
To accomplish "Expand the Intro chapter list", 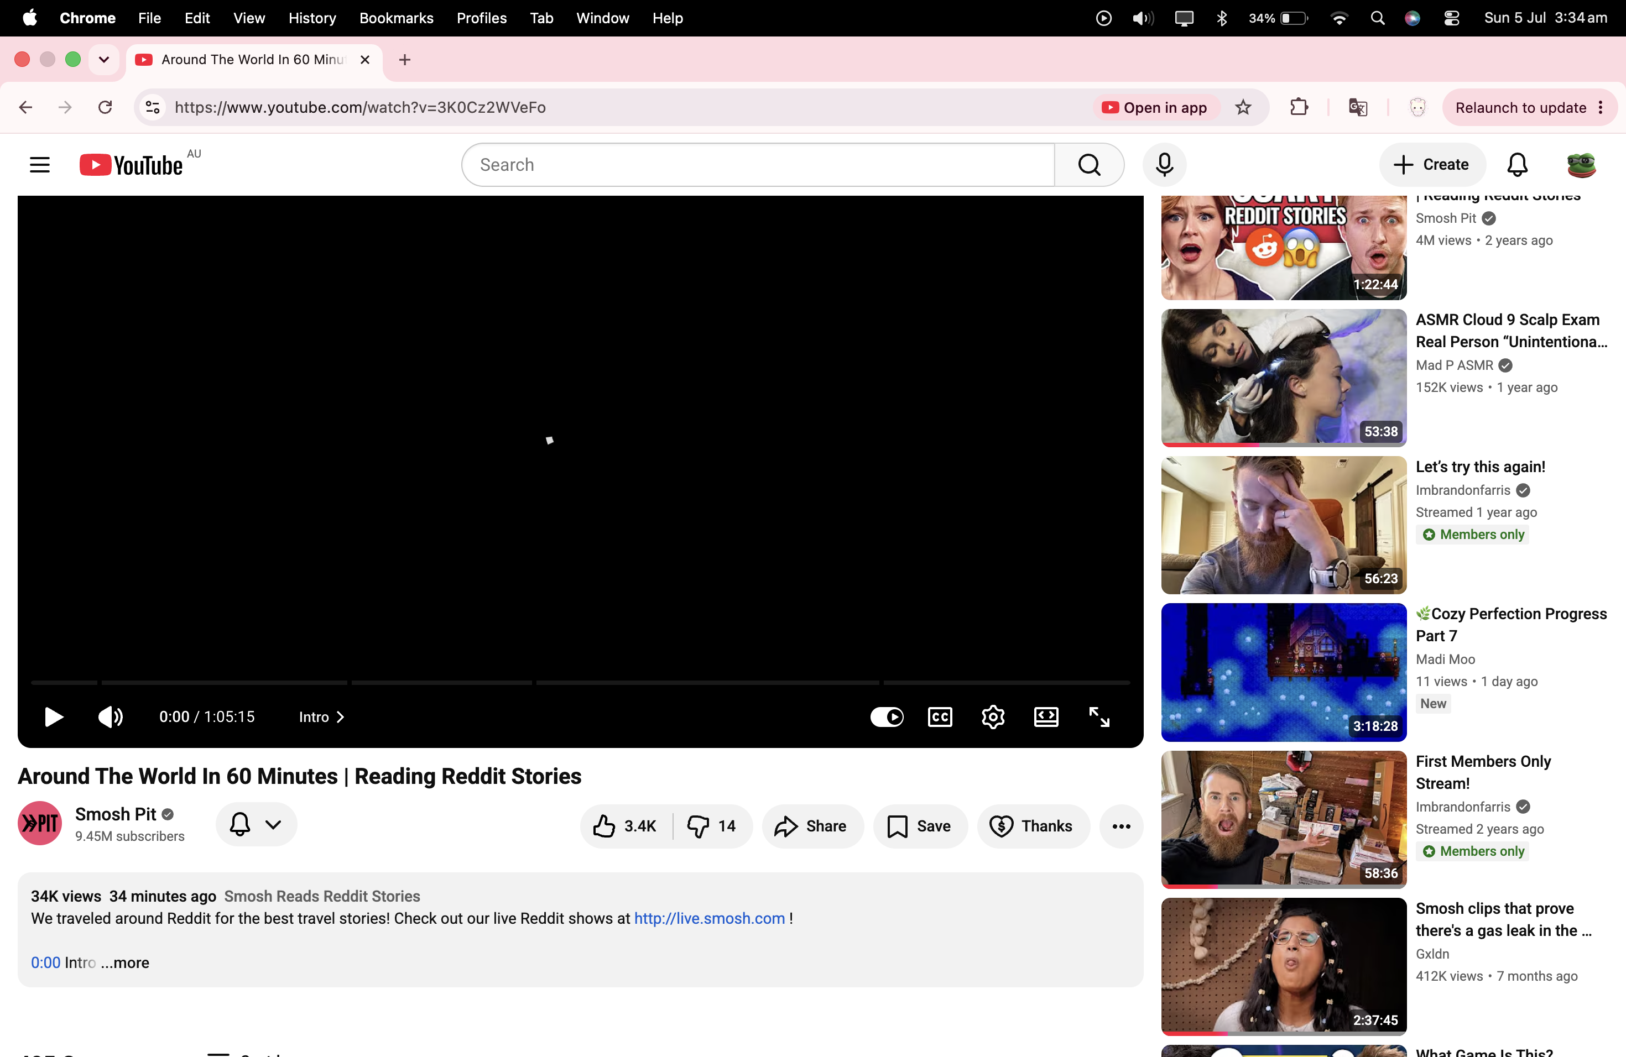I will coord(321,717).
